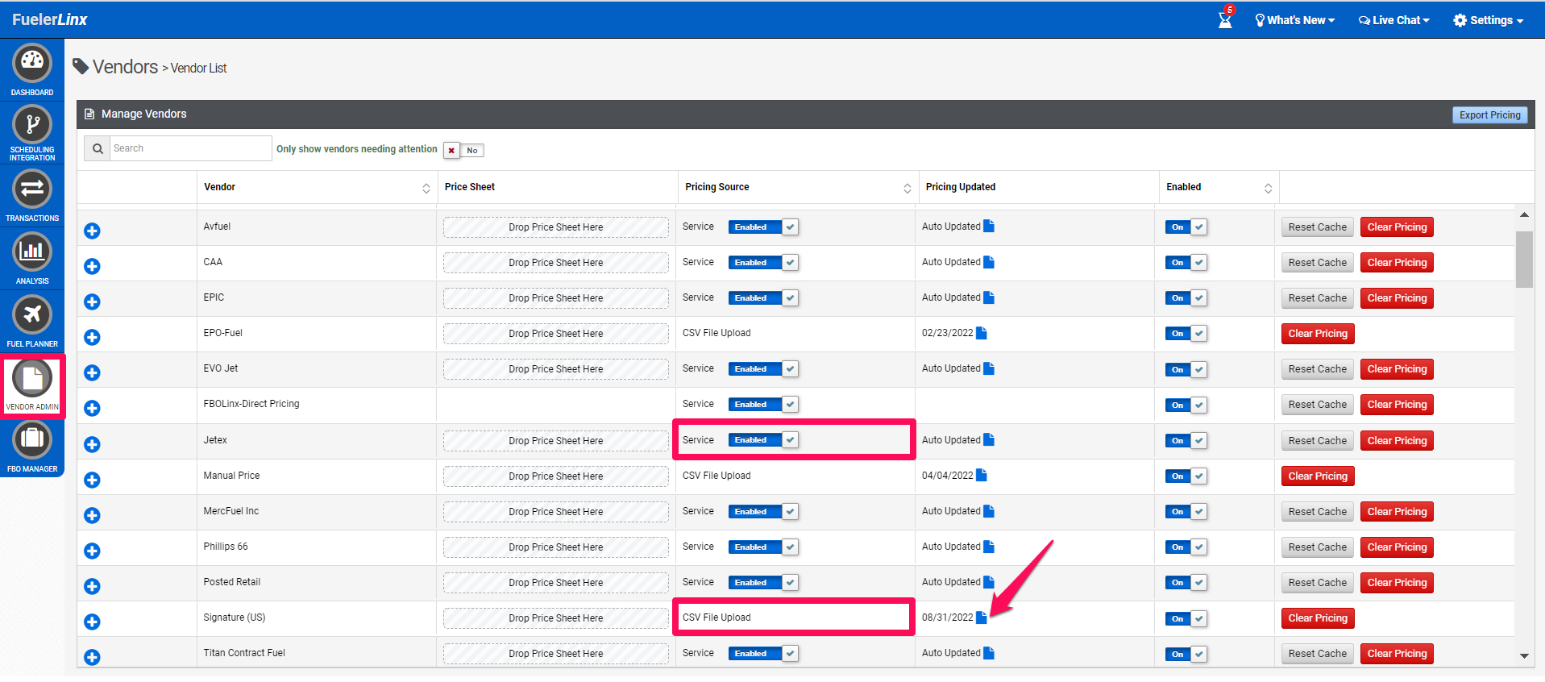Open the Live Chat dropdown
Viewport: 1545px width, 682px height.
tap(1394, 20)
